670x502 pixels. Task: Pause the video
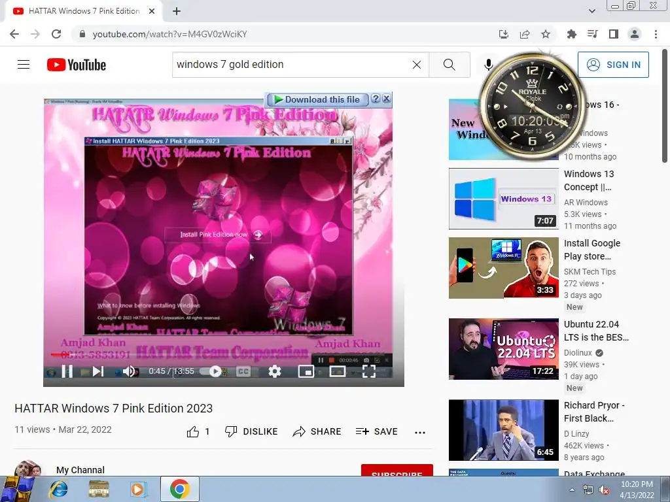(x=67, y=371)
